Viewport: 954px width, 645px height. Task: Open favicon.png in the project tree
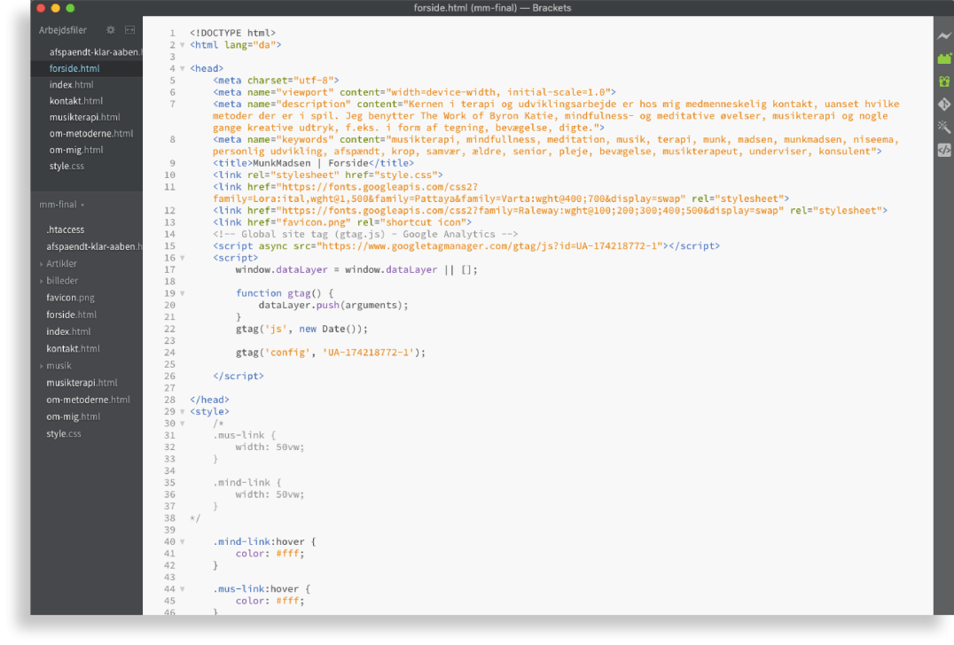[x=70, y=298]
